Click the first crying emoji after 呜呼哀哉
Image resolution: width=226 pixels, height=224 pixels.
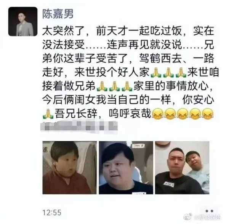[x=158, y=114]
